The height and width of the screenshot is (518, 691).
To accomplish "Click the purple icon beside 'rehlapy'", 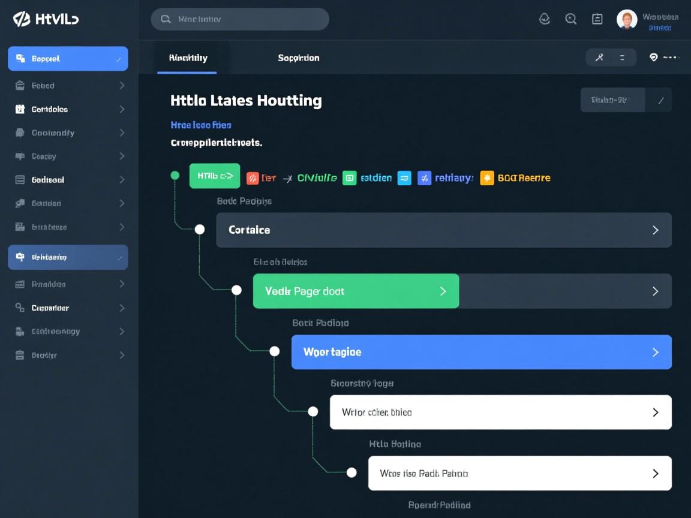I will (424, 177).
